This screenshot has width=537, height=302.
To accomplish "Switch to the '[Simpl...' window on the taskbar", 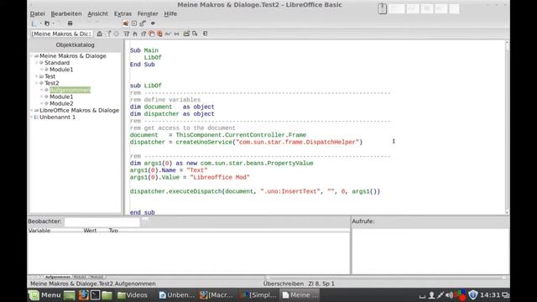I will click(x=258, y=294).
